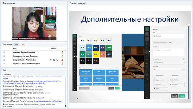The image size is (193, 109).
Task: Click the share icon in the theme panel sidebar
Action: pyautogui.click(x=74, y=75)
